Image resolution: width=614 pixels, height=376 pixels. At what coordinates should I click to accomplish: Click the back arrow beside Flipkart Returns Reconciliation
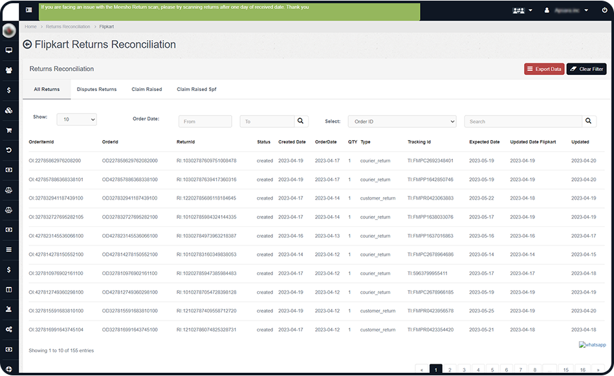click(27, 45)
